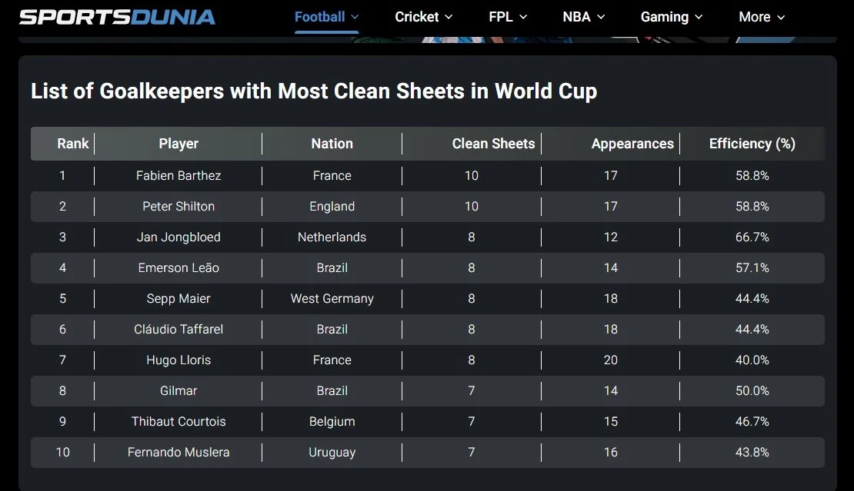Expand the More dropdown chevron
The height and width of the screenshot is (491, 854).
click(780, 17)
